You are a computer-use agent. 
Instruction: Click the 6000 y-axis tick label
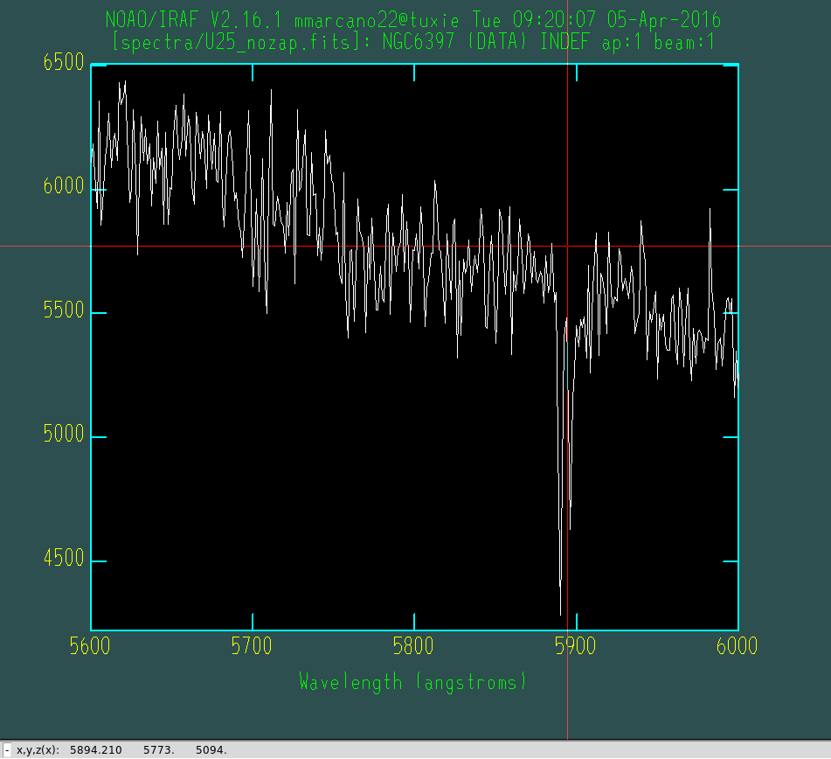64,185
